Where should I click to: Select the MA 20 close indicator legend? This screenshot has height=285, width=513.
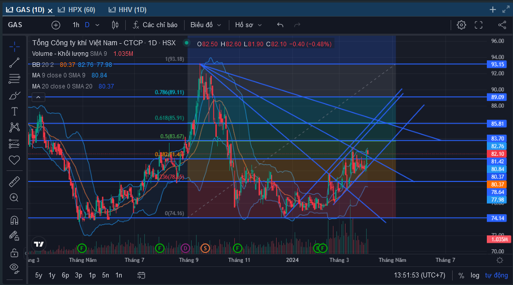pos(73,86)
